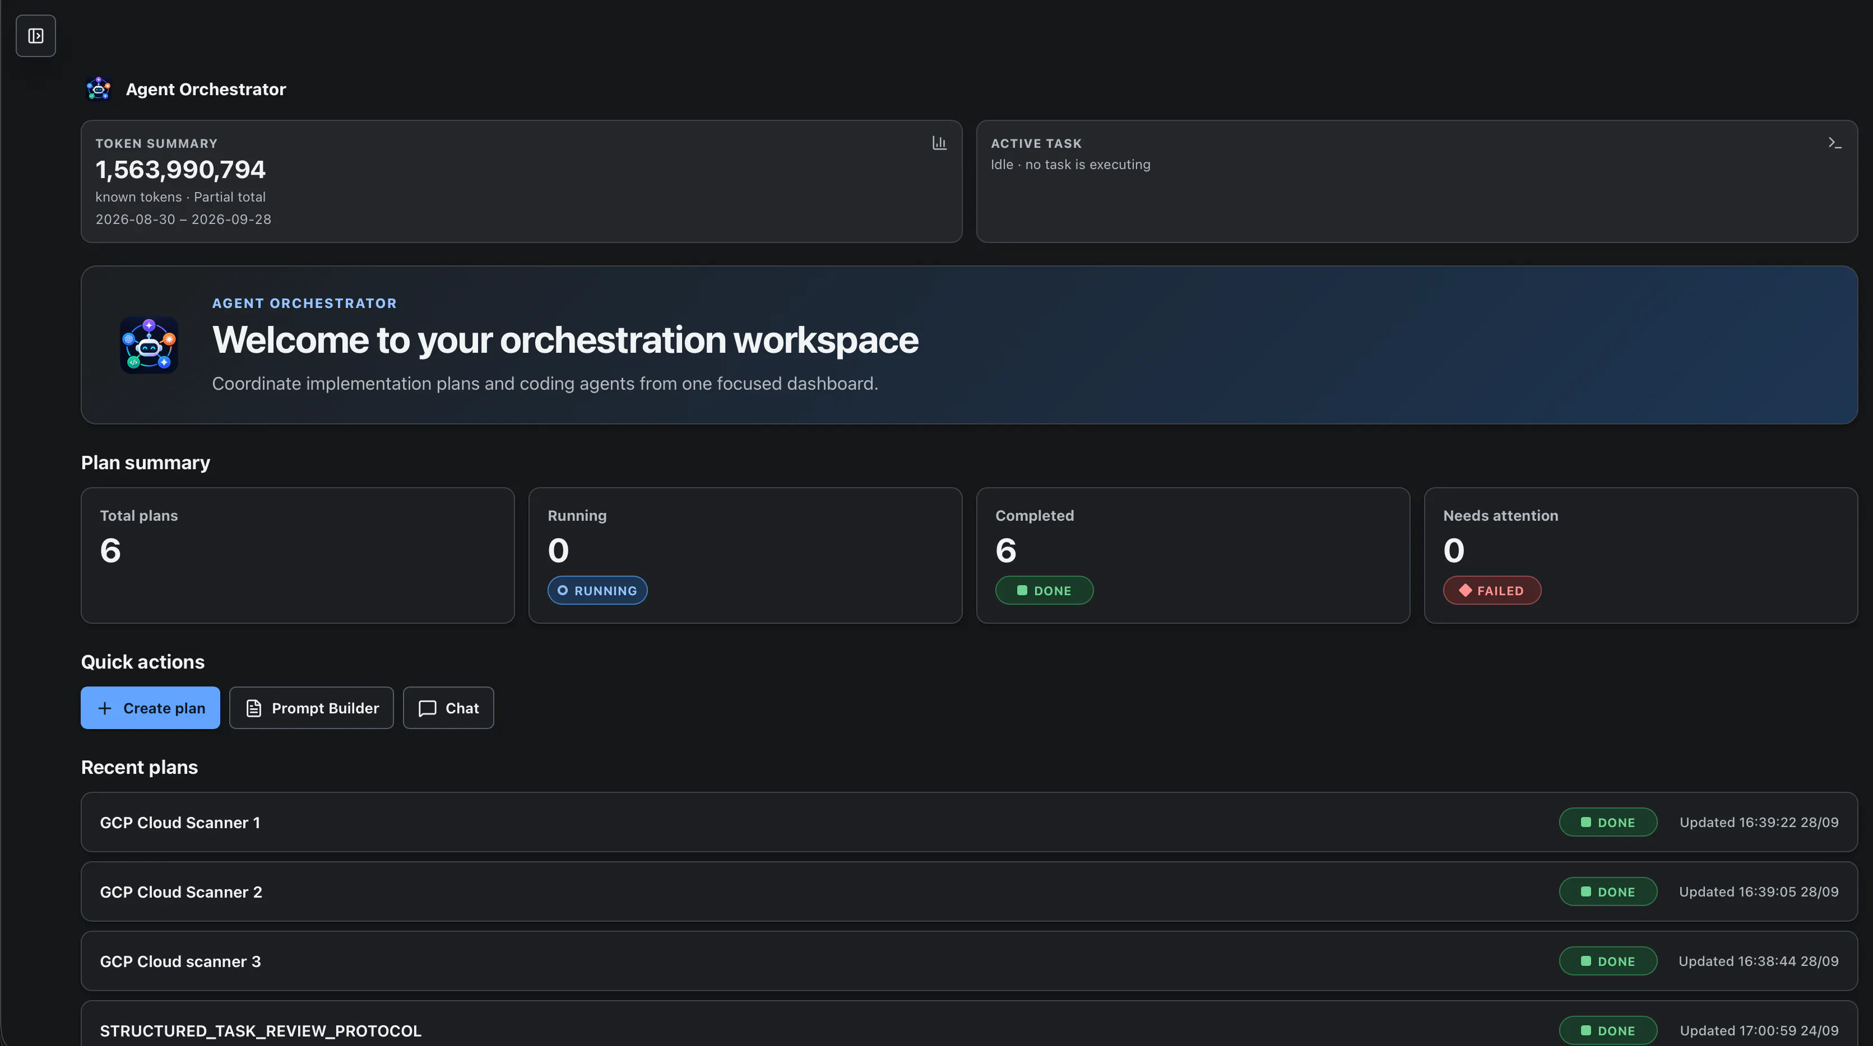This screenshot has height=1046, width=1873.
Task: Click the Needs attention count 0
Action: pos(1453,550)
